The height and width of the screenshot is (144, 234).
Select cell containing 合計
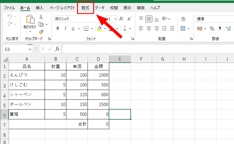(77, 124)
